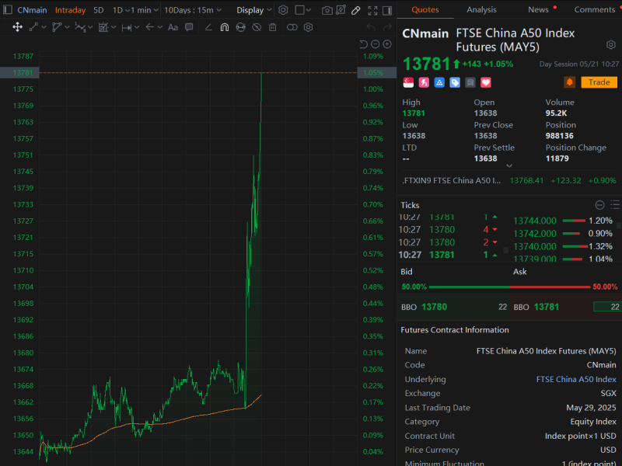622x466 pixels.
Task: Select the arrow drawing tool
Action: pos(149,27)
